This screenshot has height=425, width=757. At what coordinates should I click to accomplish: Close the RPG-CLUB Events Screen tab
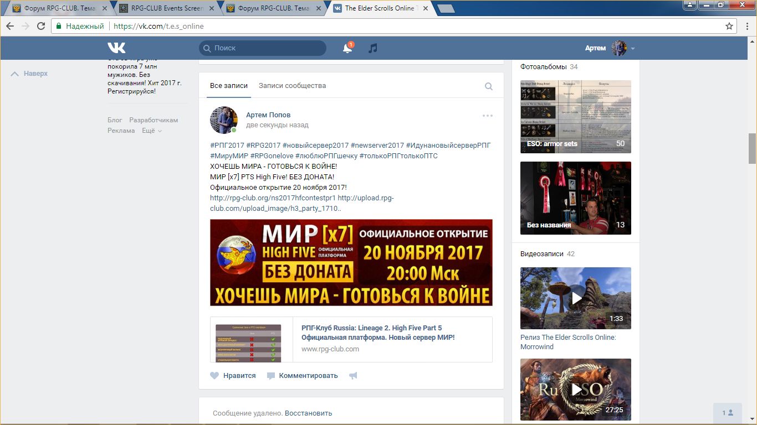pyautogui.click(x=211, y=8)
